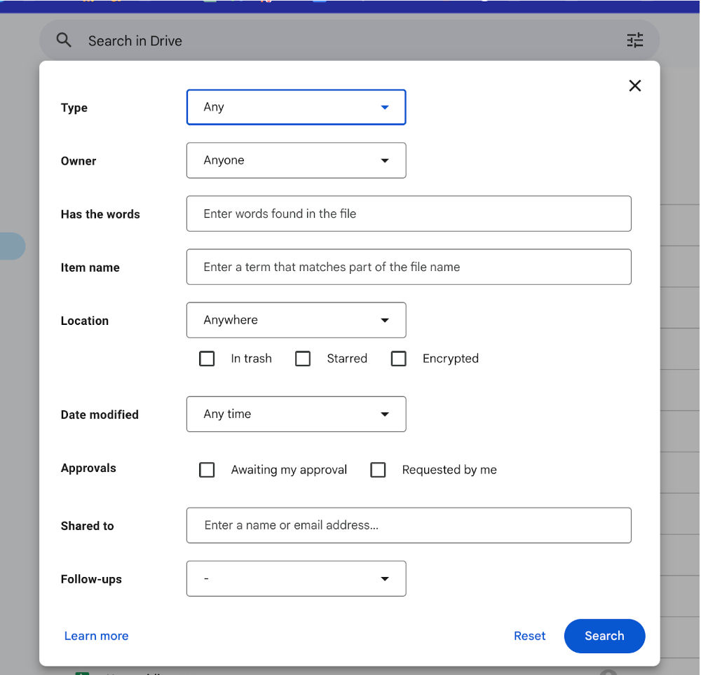Open the Type dropdown set to Any
Screen dimensions: 701x675
point(296,107)
